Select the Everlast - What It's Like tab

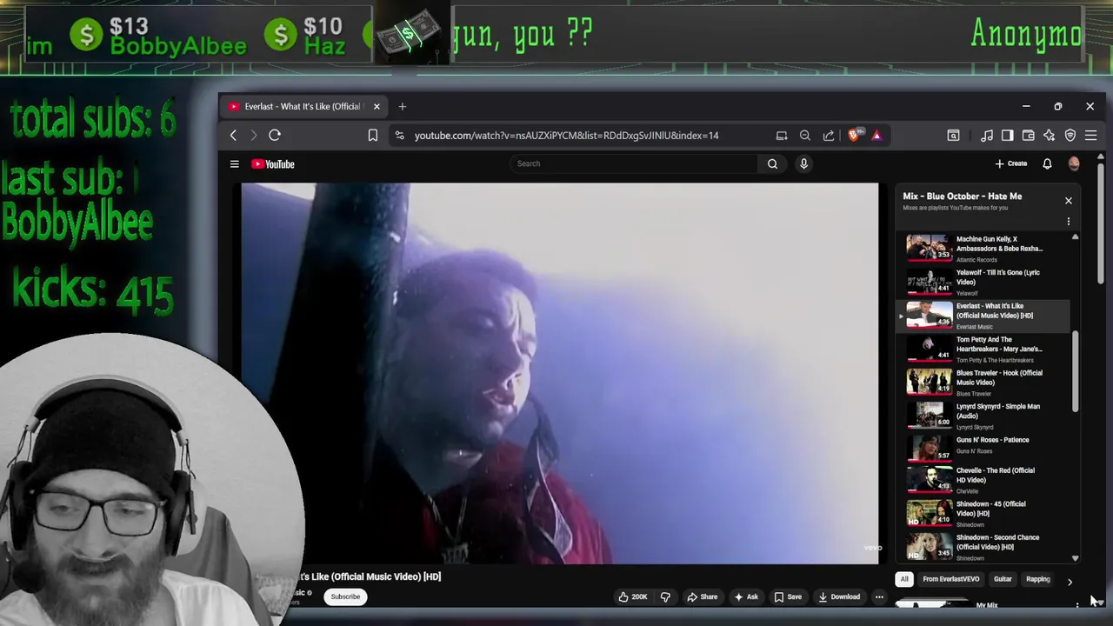pyautogui.click(x=303, y=106)
